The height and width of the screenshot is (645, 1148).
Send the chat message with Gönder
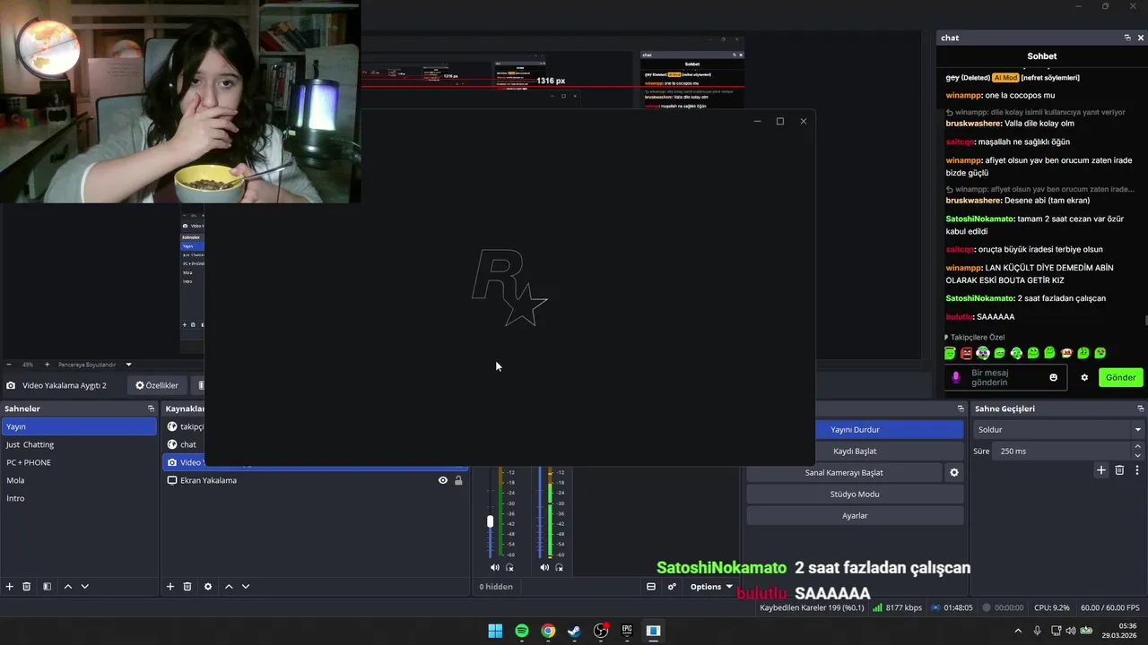tap(1120, 377)
